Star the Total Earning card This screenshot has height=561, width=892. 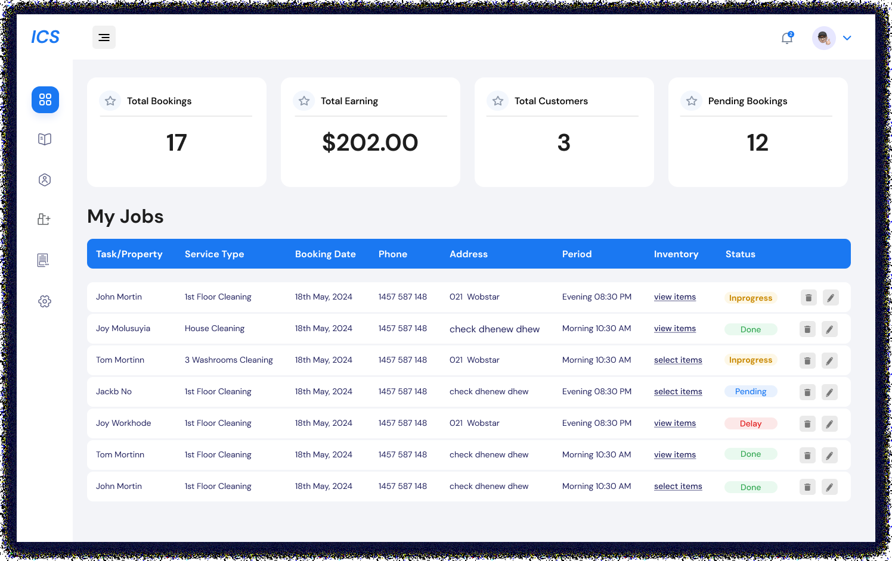[x=304, y=101]
